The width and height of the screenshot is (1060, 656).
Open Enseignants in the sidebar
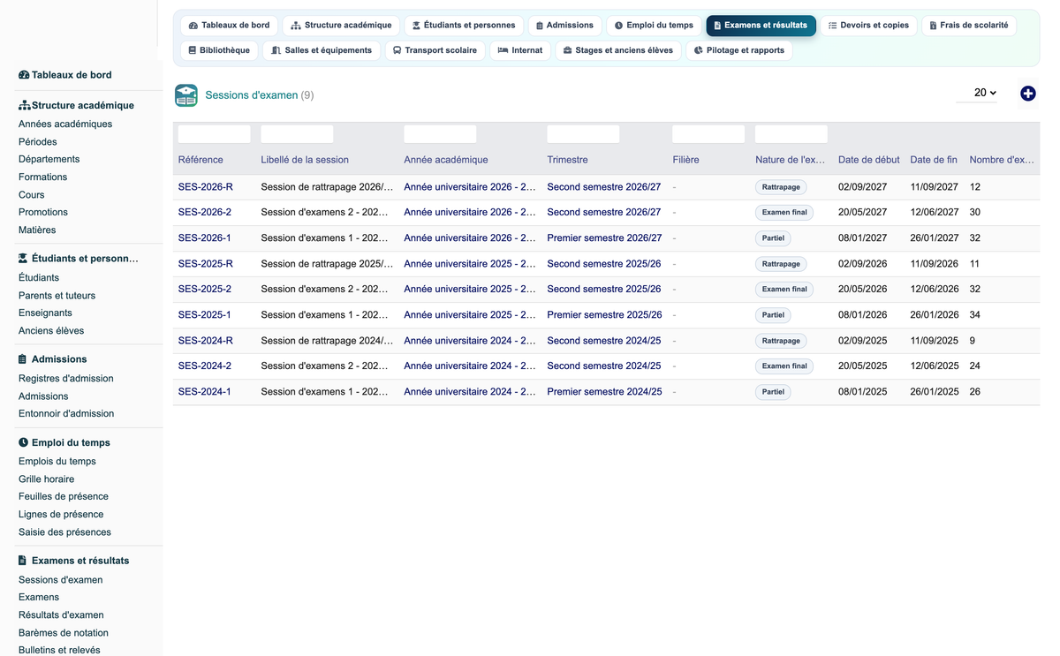[46, 313]
